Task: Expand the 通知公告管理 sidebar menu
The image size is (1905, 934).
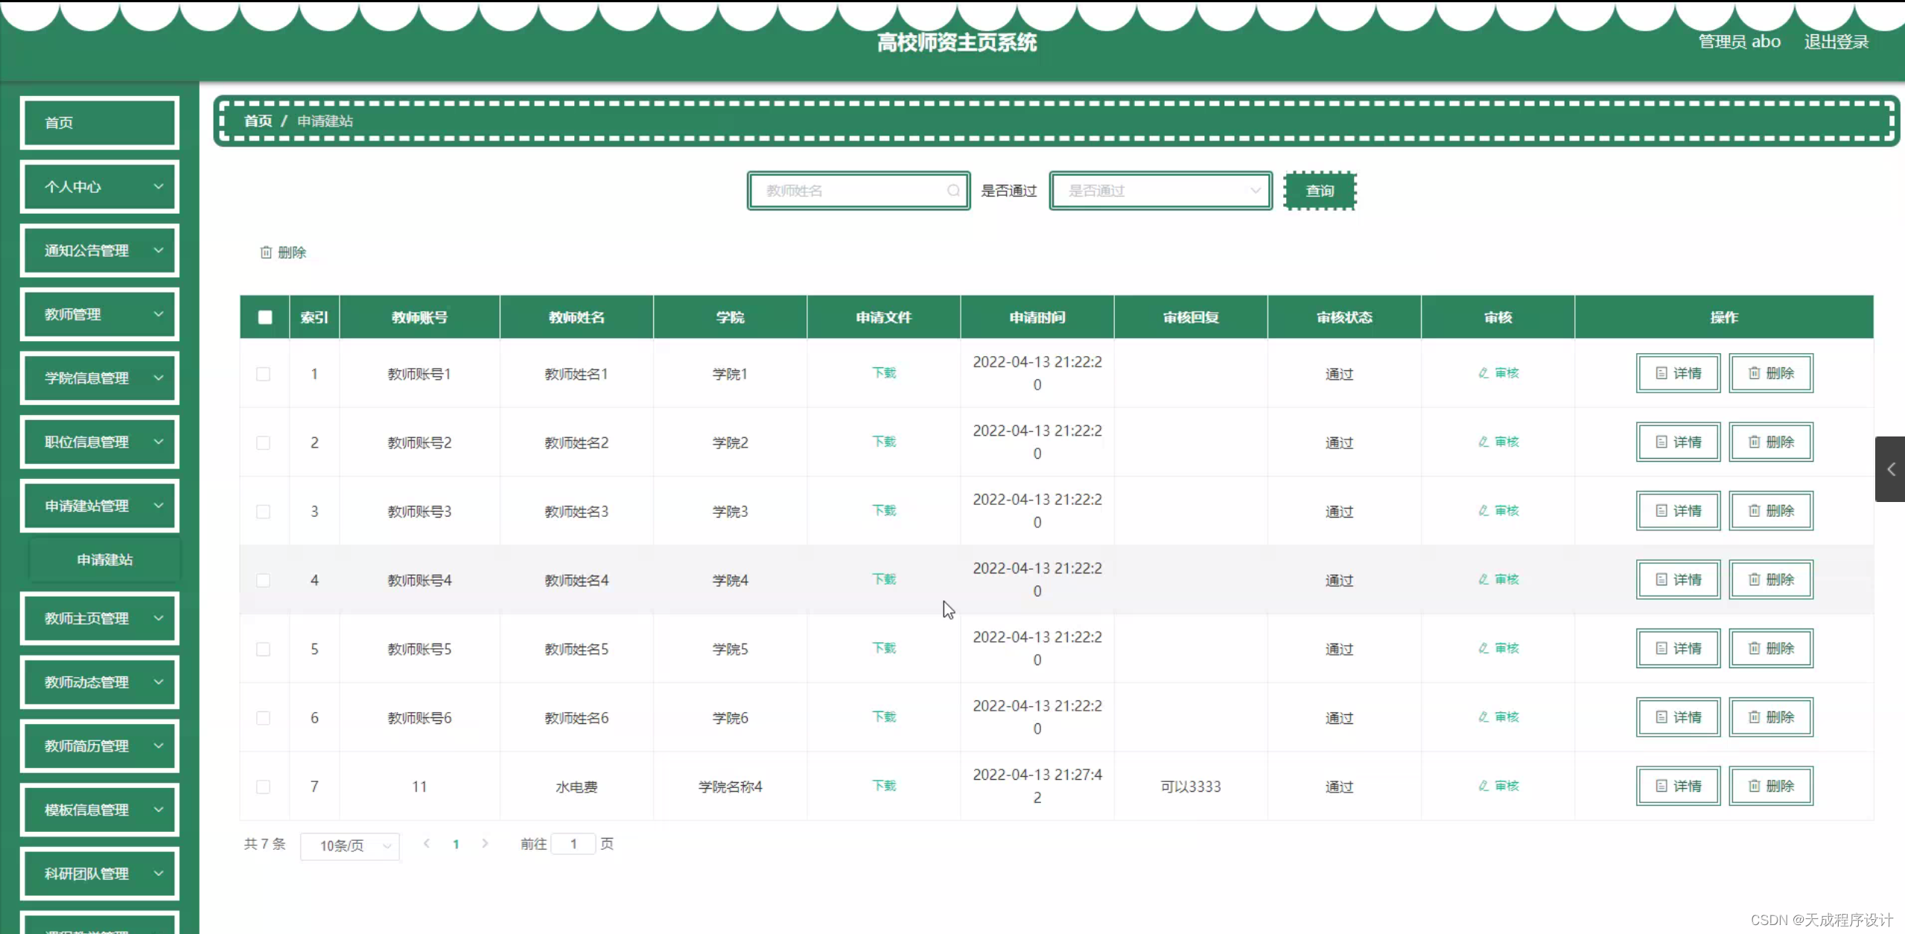Action: (x=100, y=250)
